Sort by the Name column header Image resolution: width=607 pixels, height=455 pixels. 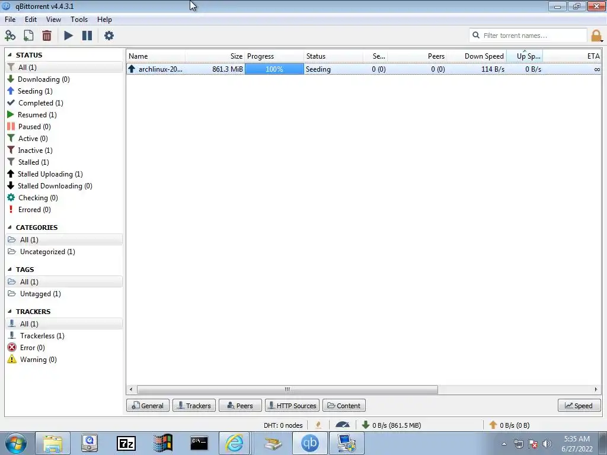point(156,56)
